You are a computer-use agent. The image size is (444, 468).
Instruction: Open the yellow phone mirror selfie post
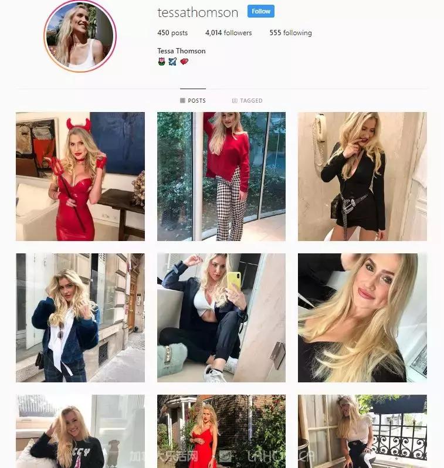point(221,318)
